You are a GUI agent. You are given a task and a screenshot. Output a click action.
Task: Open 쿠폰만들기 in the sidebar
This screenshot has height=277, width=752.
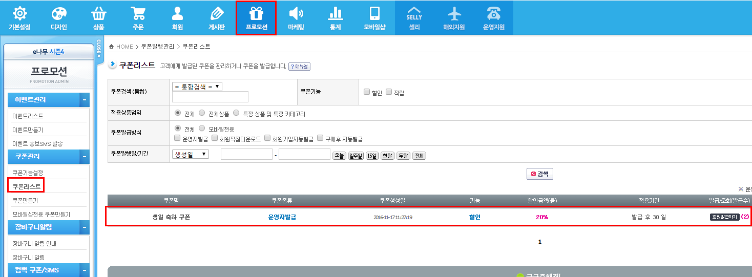point(25,201)
